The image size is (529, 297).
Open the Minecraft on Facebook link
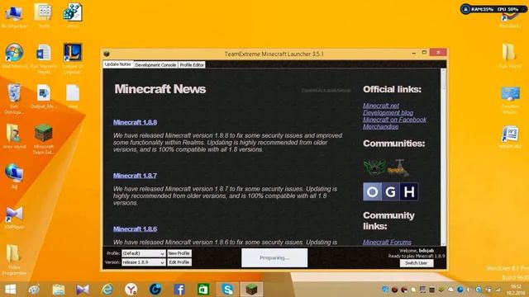pos(394,120)
